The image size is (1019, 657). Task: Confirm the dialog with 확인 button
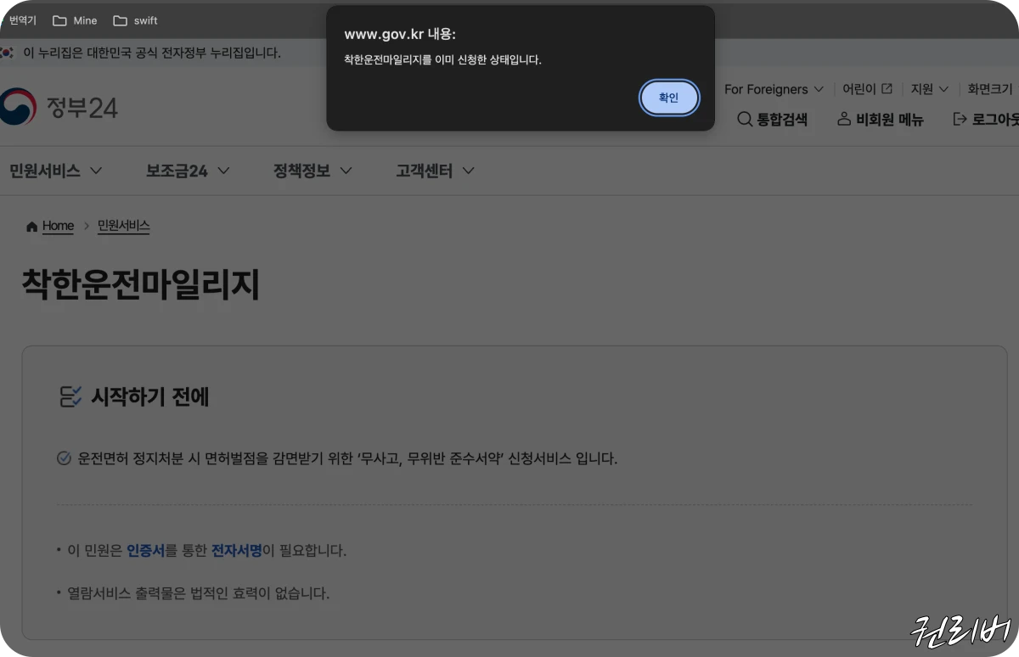coord(668,98)
